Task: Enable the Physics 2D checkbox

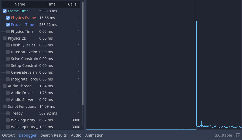Action: pos(5,38)
